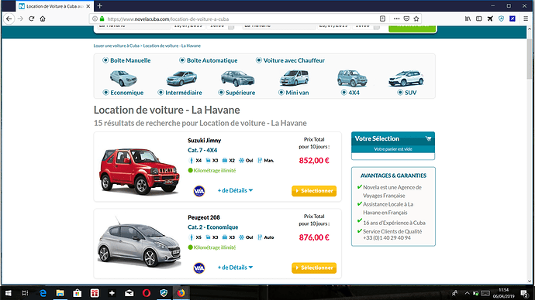This screenshot has height=300, width=535.
Task: Click the 852,00 € price
Action: tap(314, 161)
